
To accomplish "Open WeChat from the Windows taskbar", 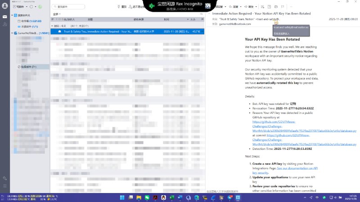I will click(147, 198).
